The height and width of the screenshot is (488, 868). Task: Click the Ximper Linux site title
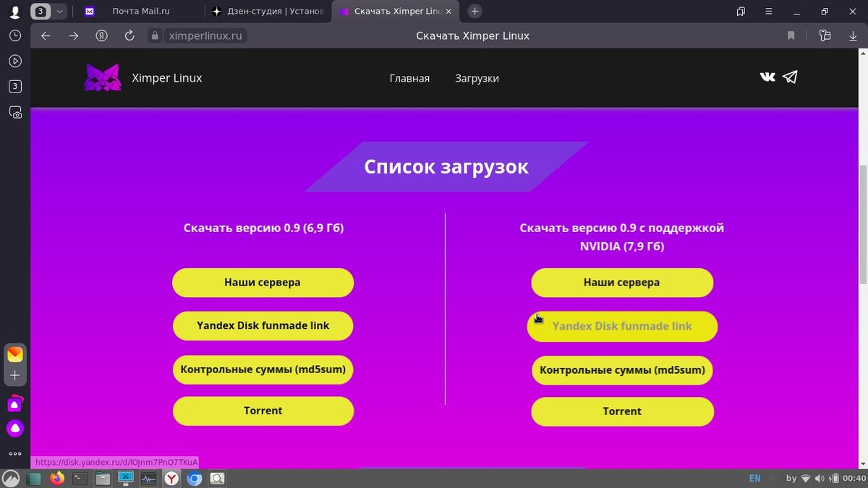167,78
